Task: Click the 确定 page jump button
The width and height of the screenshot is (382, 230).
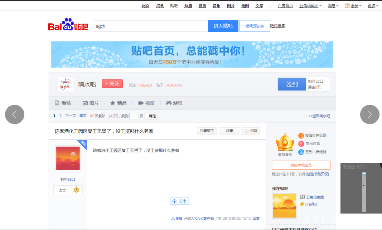Action: (151, 116)
